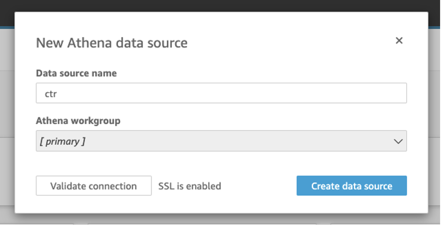Click the 'ctr' text in name field
Viewport: 441px width, 225px height.
pyautogui.click(x=50, y=93)
